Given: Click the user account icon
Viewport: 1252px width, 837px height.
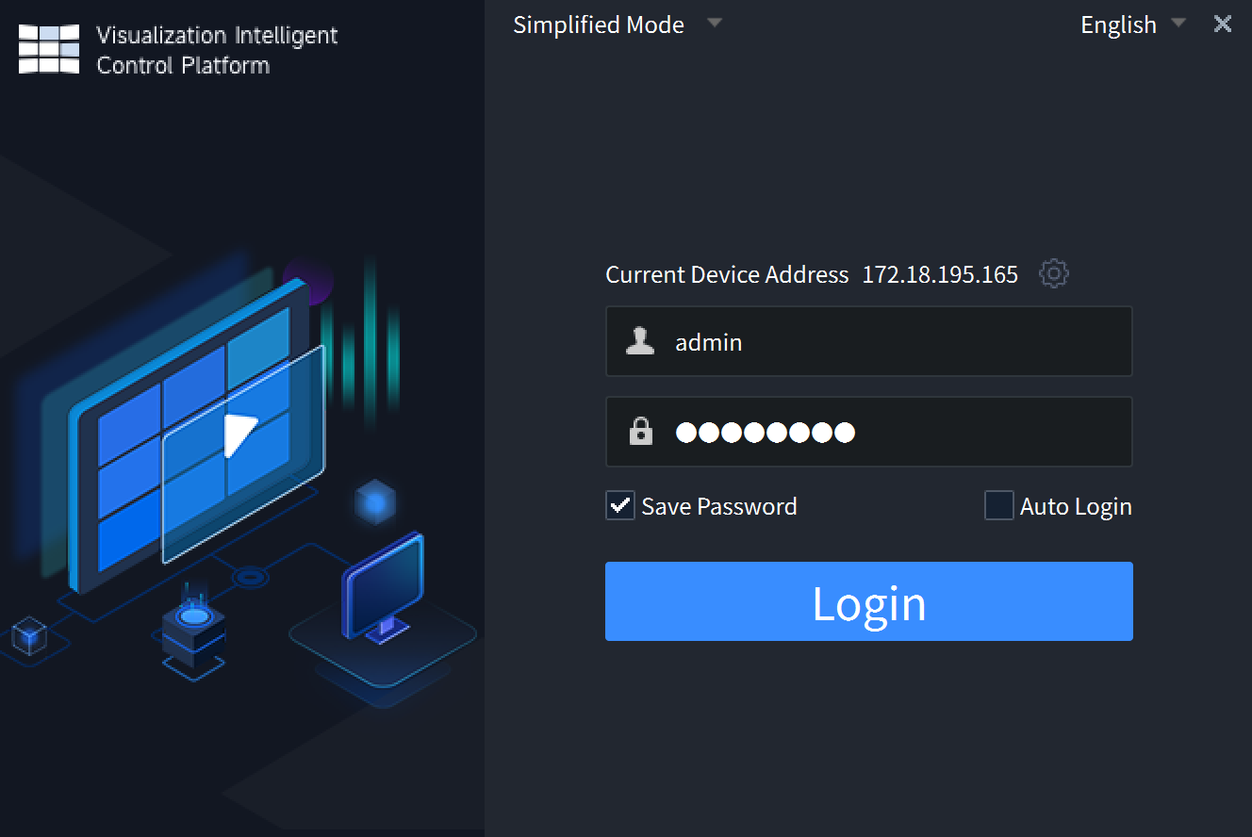Looking at the screenshot, I should coord(640,341).
